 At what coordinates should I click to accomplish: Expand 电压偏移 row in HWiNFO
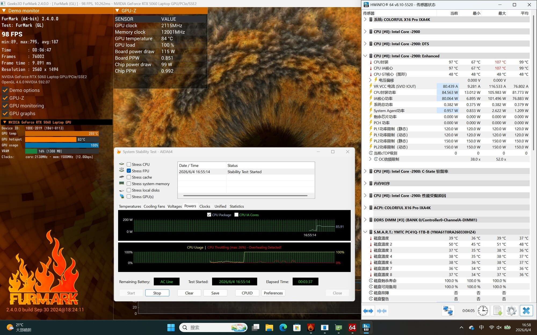click(x=370, y=80)
